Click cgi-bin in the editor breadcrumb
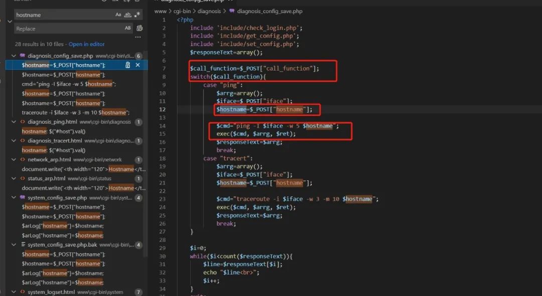 pos(182,11)
